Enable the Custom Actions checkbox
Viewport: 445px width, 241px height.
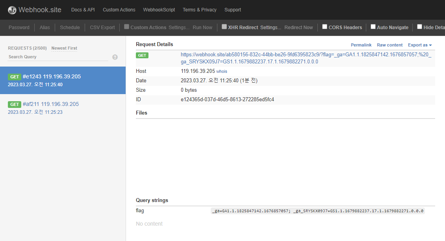pos(126,27)
